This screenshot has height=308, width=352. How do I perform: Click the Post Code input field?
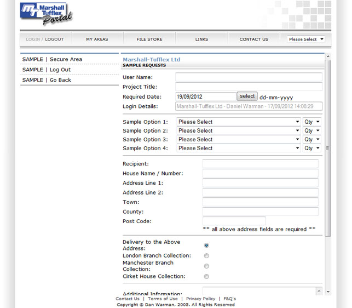(234, 221)
